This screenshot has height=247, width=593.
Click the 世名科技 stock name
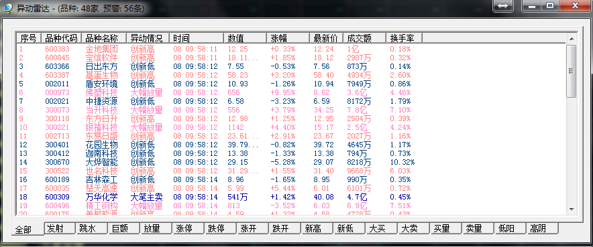click(102, 171)
